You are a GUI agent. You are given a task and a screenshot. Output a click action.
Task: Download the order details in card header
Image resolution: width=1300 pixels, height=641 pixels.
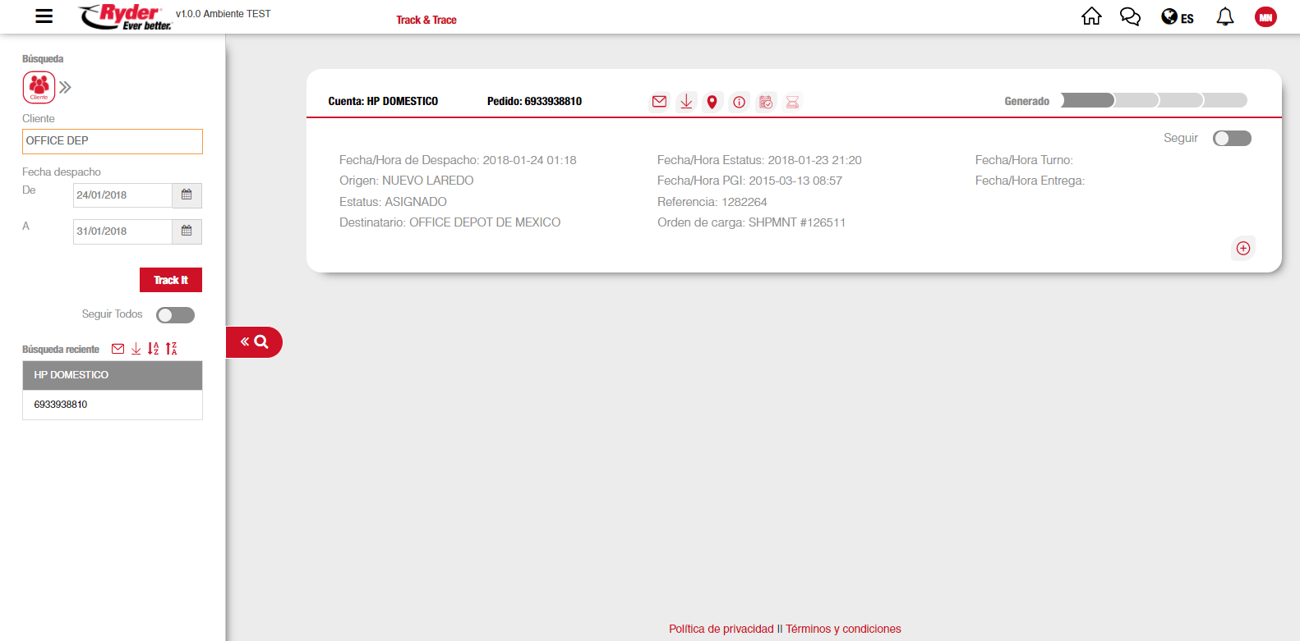point(686,102)
